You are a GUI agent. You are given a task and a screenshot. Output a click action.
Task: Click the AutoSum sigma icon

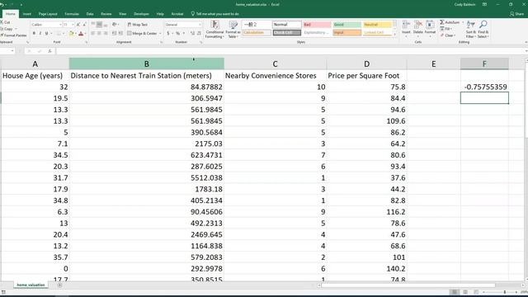pyautogui.click(x=442, y=22)
